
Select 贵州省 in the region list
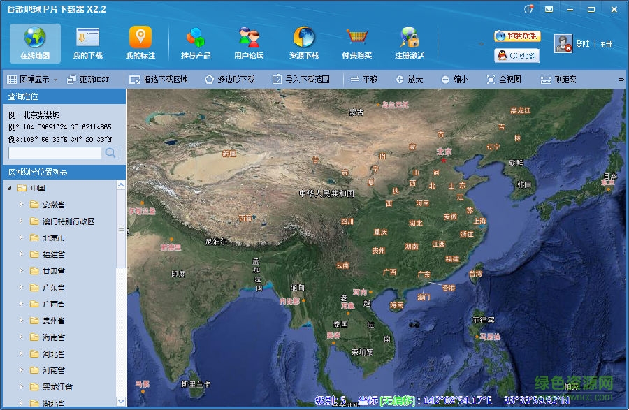click(x=54, y=321)
